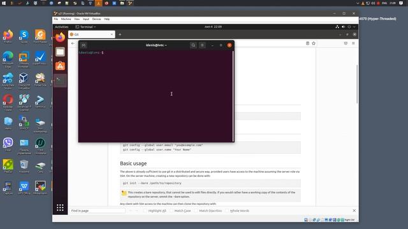Open VirtualBox Devices menu
Screen dimensions: 408x229
(x=96, y=19)
